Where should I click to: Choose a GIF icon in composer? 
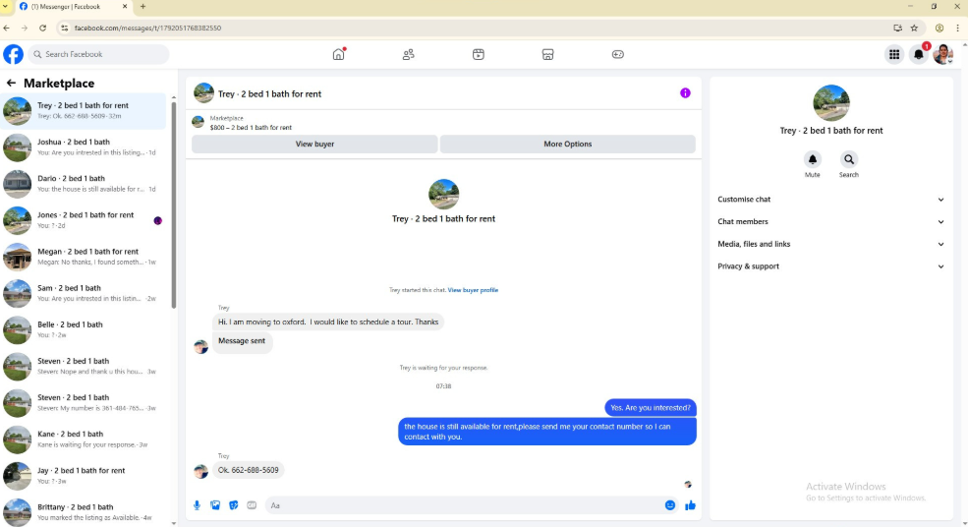point(252,505)
